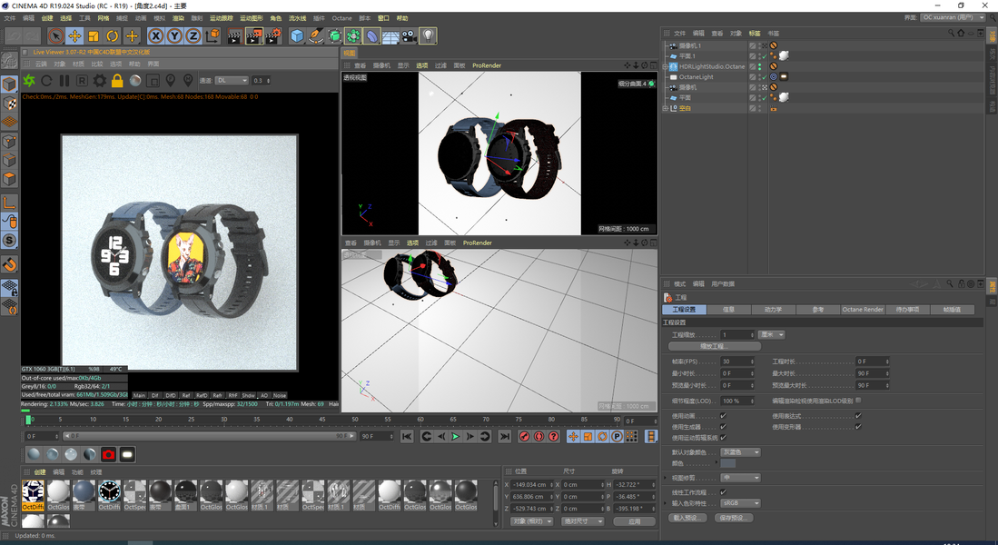The height and width of the screenshot is (545, 998).
Task: Open 输入色彩特性 sRGB dropdown
Action: 740,503
